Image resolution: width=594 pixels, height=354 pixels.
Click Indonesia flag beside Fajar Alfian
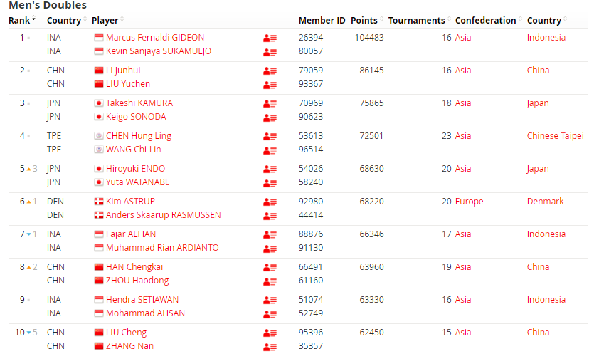(99, 234)
